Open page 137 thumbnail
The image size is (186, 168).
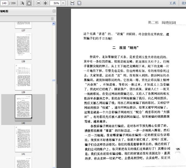23,25
